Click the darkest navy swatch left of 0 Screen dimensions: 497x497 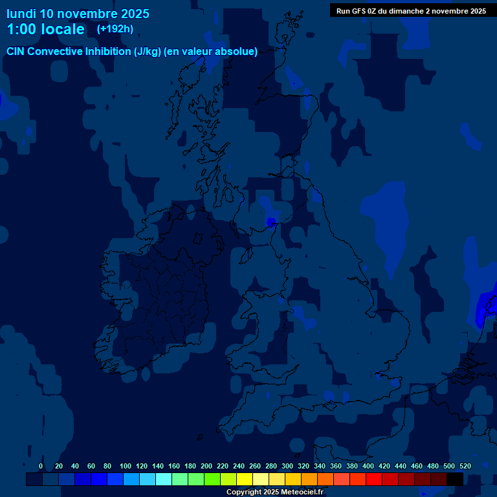[34, 479]
